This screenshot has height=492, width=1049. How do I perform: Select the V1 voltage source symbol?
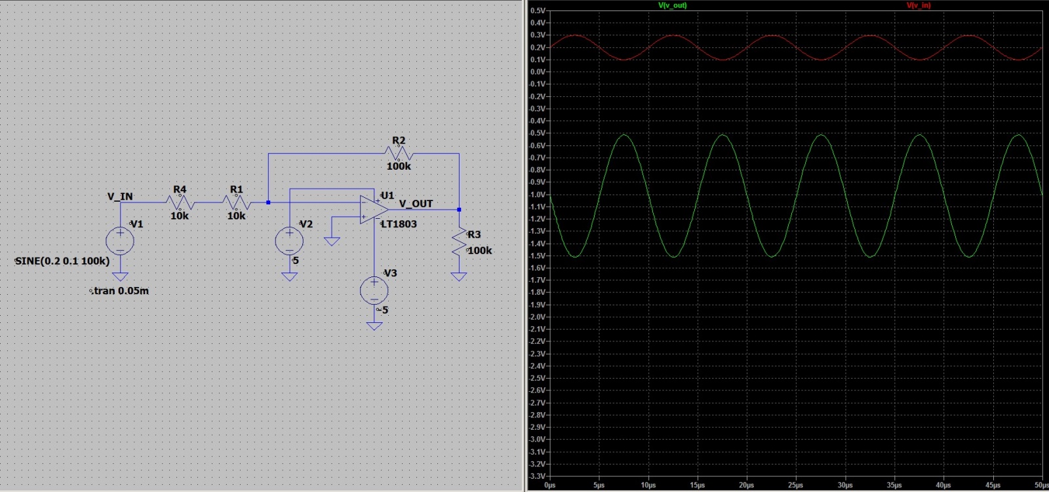click(x=121, y=241)
